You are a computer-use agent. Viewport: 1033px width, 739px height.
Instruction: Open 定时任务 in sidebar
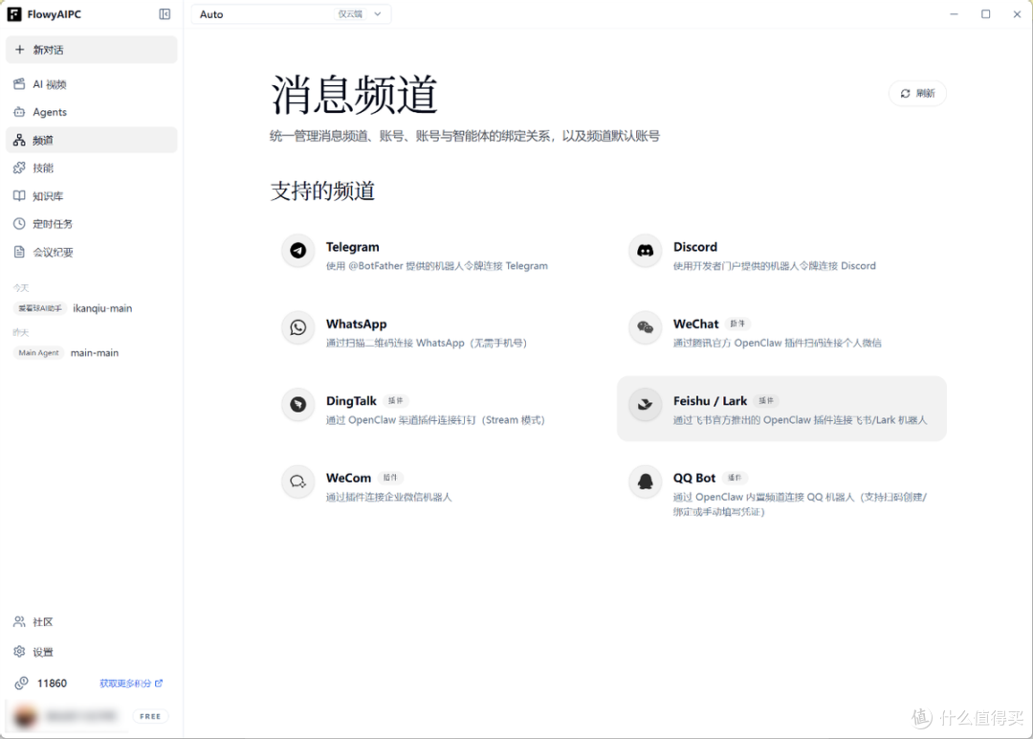[x=92, y=224]
